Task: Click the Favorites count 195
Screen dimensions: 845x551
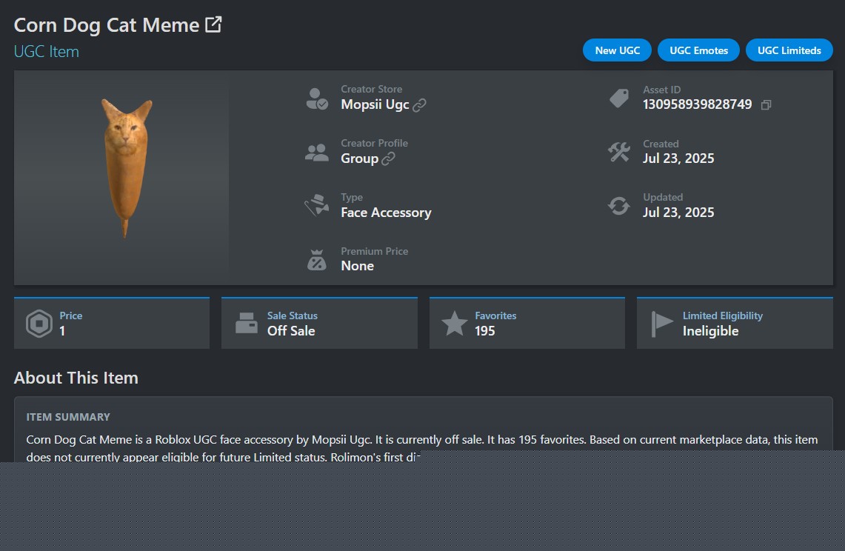Action: click(484, 331)
